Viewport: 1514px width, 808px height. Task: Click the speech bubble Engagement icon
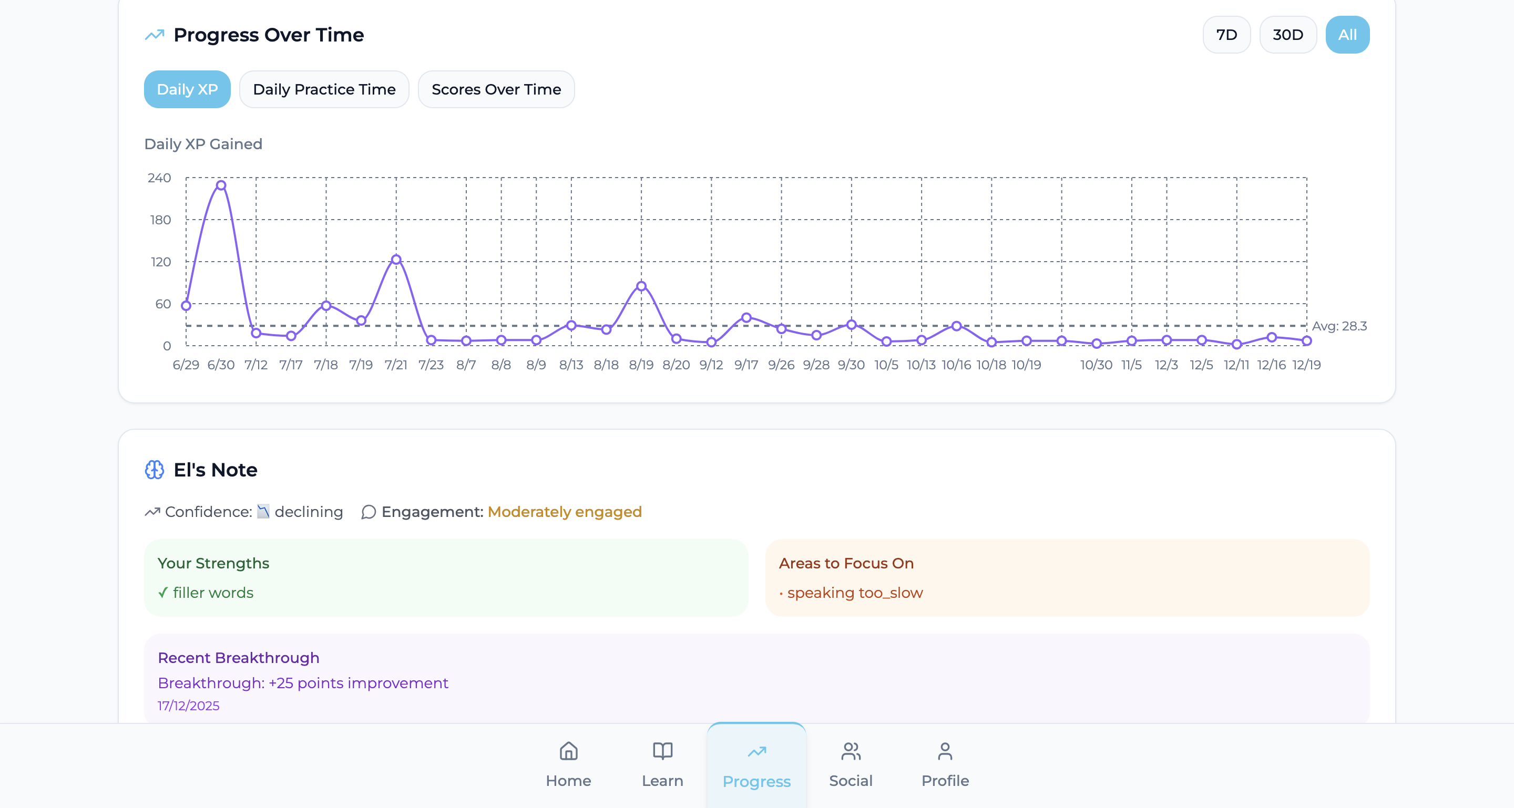click(x=369, y=512)
